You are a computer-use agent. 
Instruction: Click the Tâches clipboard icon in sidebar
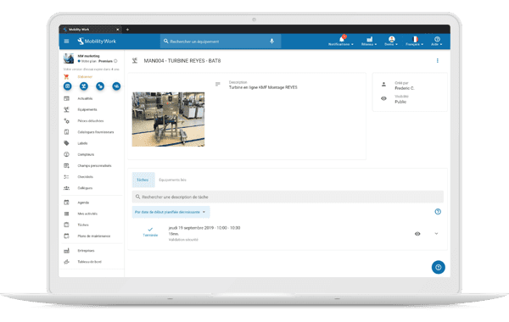tap(66, 225)
